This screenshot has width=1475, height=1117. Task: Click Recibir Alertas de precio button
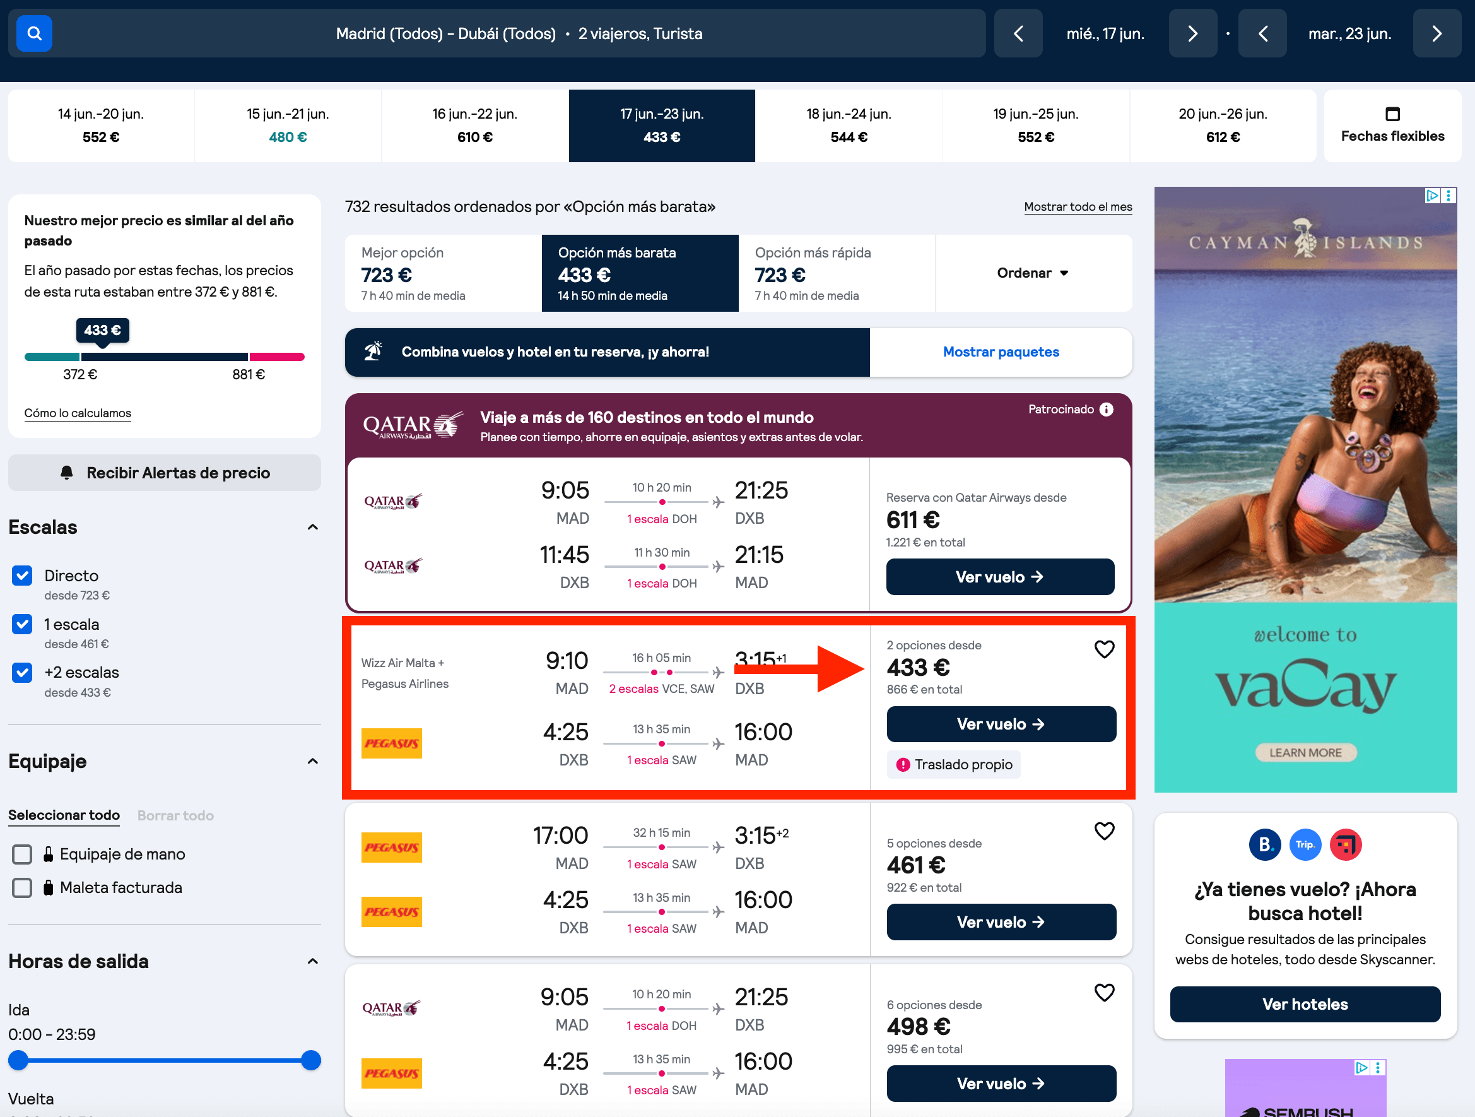point(164,473)
